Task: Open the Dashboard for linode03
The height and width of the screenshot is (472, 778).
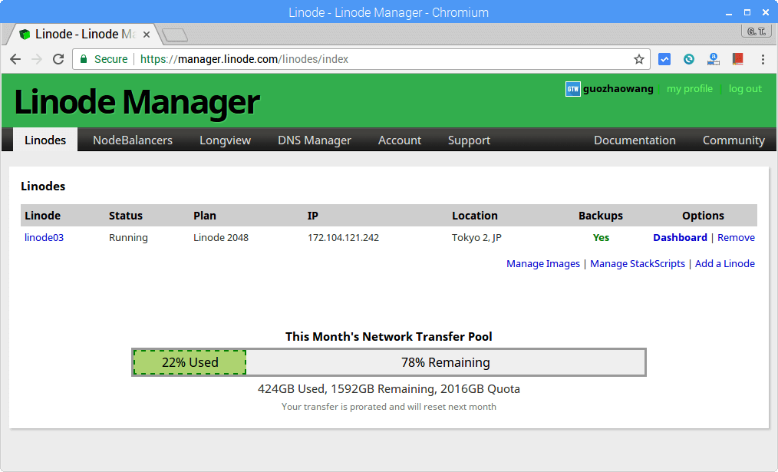Action: [681, 237]
